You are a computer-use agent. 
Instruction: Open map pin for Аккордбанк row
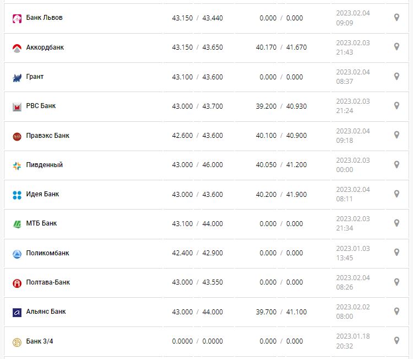click(396, 47)
